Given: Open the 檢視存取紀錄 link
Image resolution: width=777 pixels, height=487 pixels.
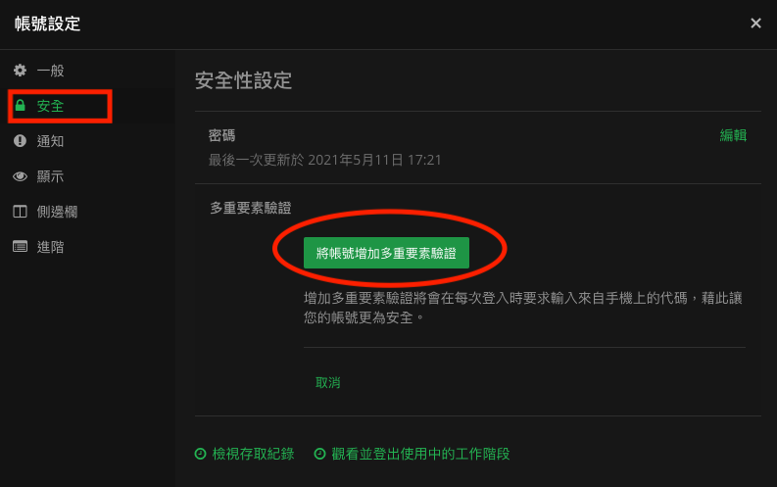Looking at the screenshot, I should click(253, 454).
